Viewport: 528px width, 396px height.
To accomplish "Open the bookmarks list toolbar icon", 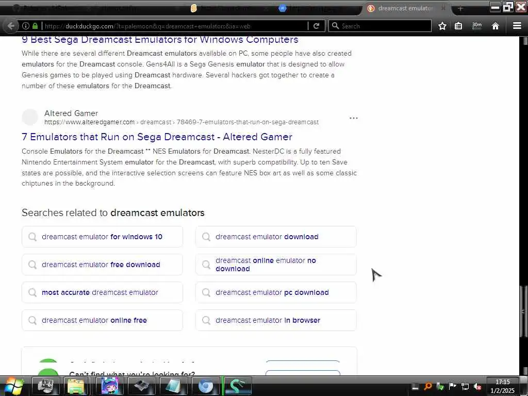I will (x=458, y=26).
